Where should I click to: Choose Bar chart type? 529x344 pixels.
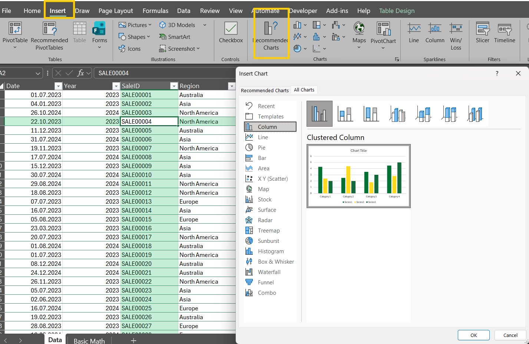[x=270, y=158]
